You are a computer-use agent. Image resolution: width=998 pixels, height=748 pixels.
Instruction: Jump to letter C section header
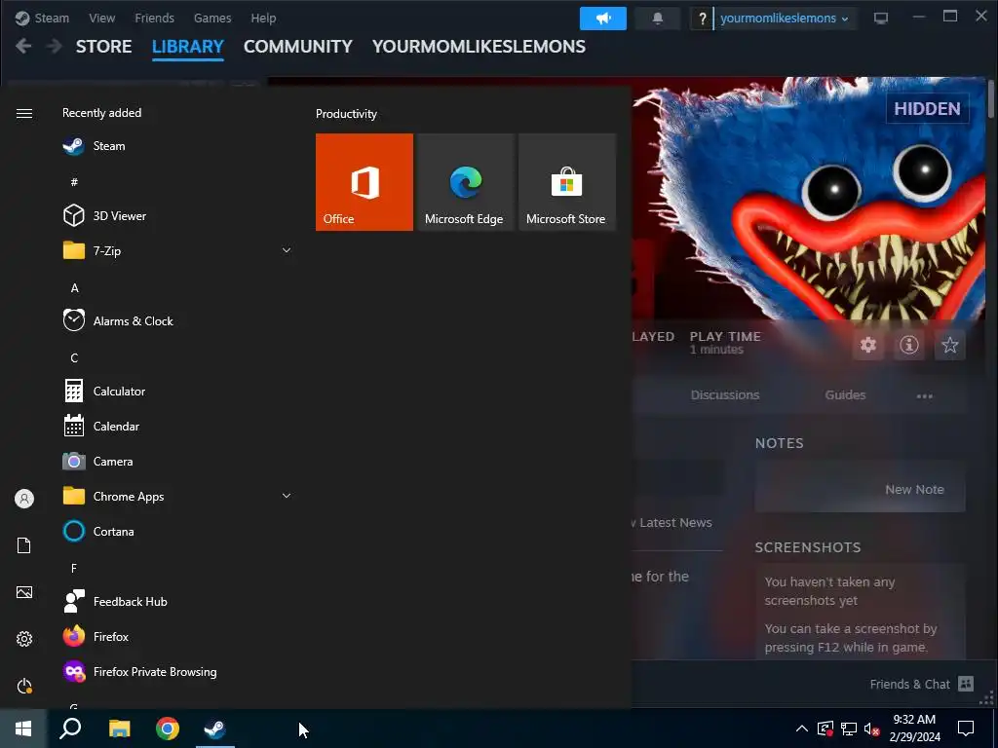coord(74,358)
